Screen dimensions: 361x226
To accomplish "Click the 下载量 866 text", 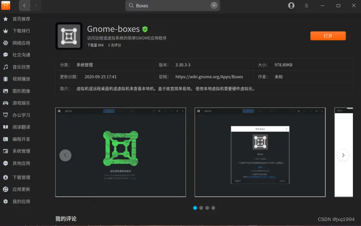I will [95, 45].
